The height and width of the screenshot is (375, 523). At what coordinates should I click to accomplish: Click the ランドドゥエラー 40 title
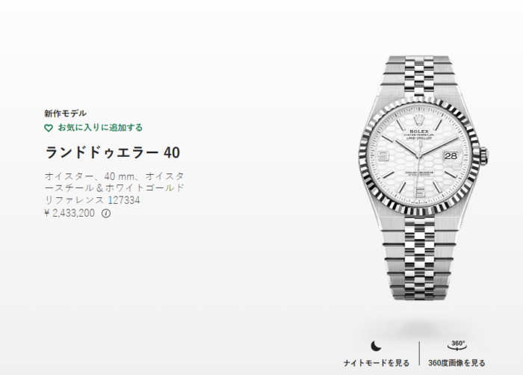[x=112, y=152]
